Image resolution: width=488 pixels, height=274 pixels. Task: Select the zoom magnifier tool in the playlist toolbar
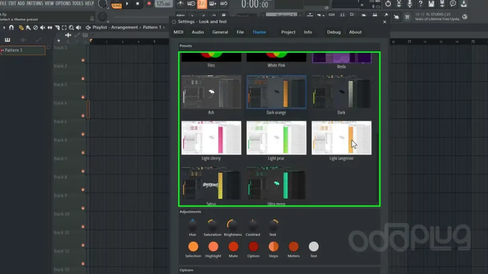point(71,28)
